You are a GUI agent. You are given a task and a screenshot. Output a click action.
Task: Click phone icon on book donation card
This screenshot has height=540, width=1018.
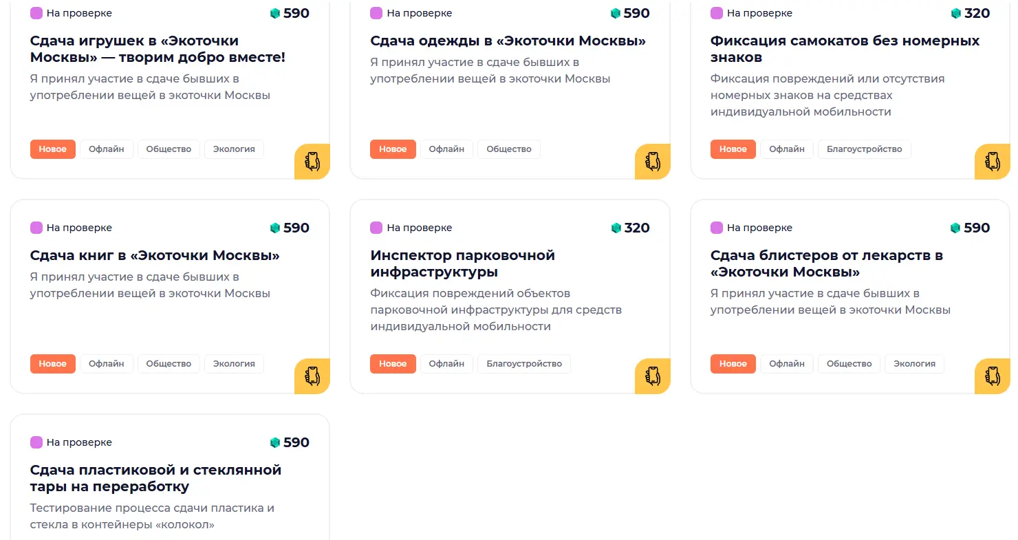[312, 376]
